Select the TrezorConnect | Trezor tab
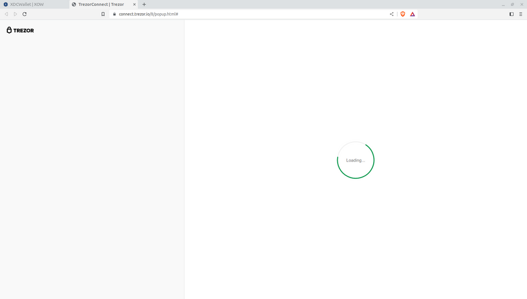The image size is (527, 299). click(101, 4)
